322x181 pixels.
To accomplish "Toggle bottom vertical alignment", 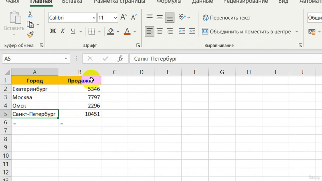I will [170, 17].
